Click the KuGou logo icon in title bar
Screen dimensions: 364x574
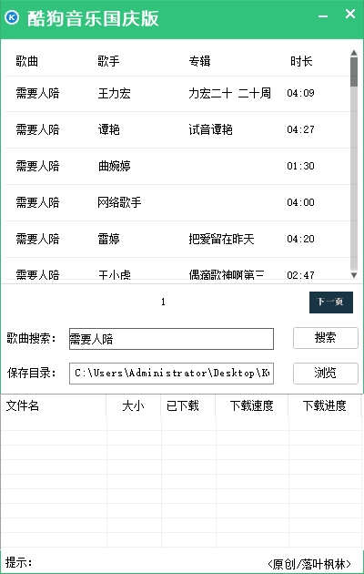point(12,17)
